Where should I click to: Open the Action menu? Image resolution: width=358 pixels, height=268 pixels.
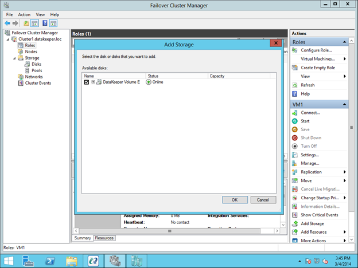tap(24, 14)
